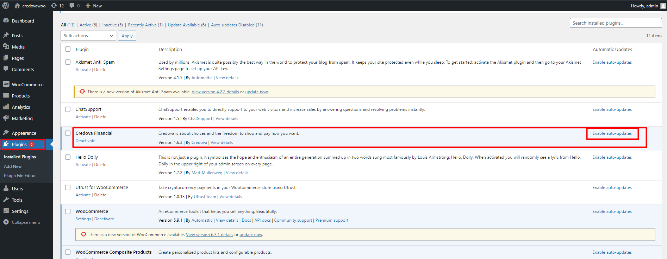Open the Bulk actions dropdown

pyautogui.click(x=88, y=36)
